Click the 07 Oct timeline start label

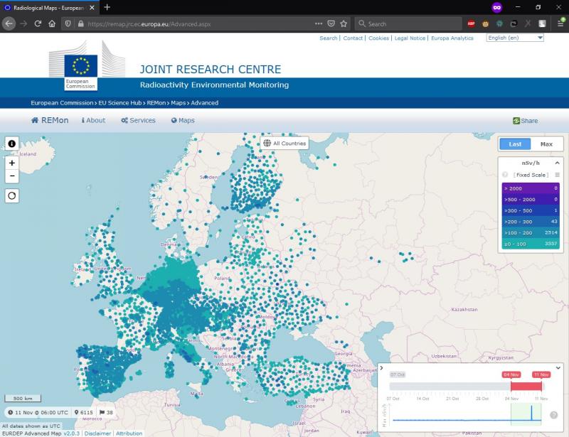point(398,374)
